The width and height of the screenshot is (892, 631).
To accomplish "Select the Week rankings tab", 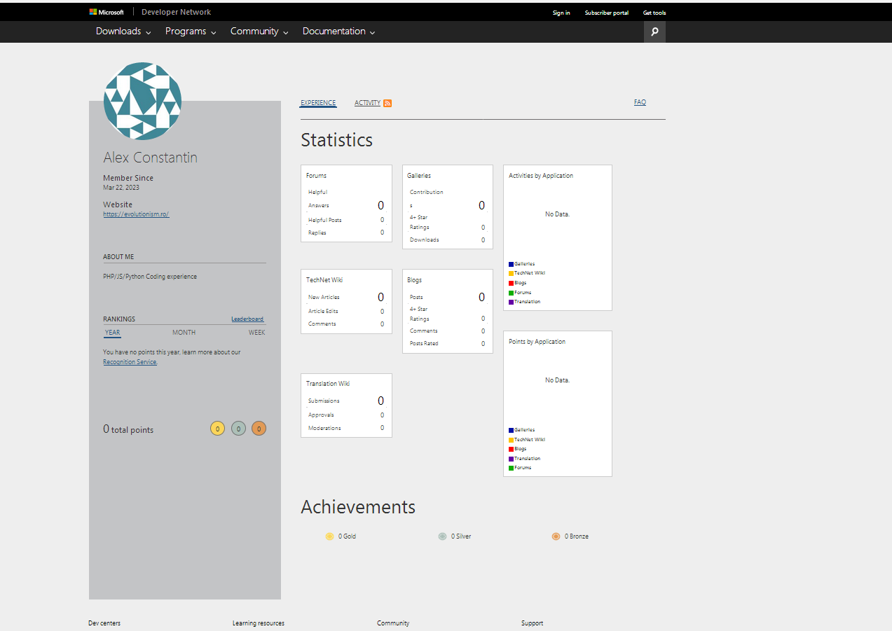I will (257, 333).
